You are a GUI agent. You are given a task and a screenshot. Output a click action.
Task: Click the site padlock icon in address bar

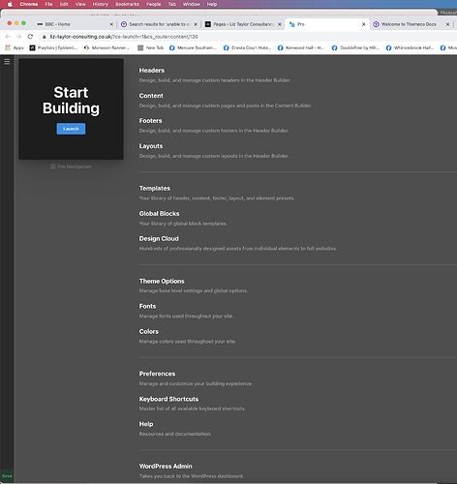(x=45, y=37)
